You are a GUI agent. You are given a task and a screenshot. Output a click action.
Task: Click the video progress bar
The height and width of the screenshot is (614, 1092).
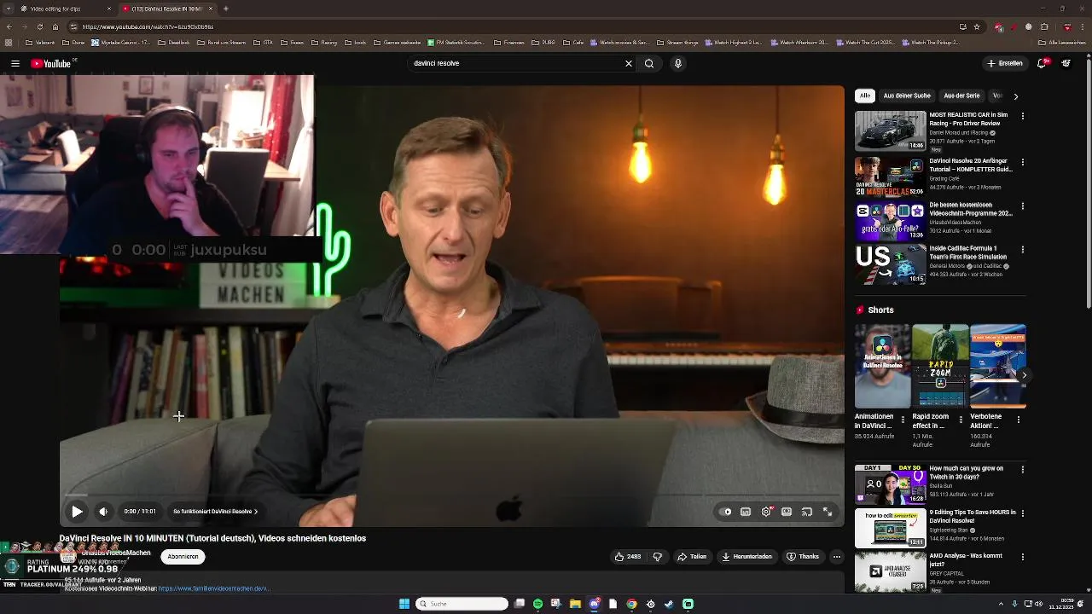(x=451, y=495)
